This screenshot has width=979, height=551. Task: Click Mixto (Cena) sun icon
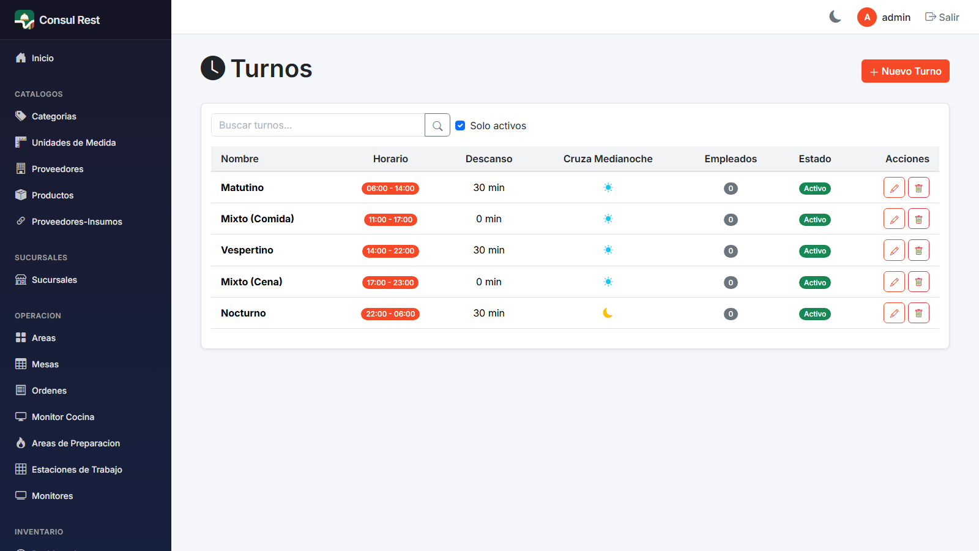click(608, 282)
